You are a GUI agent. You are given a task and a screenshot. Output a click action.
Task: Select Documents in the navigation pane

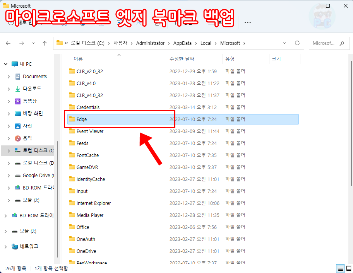35,77
